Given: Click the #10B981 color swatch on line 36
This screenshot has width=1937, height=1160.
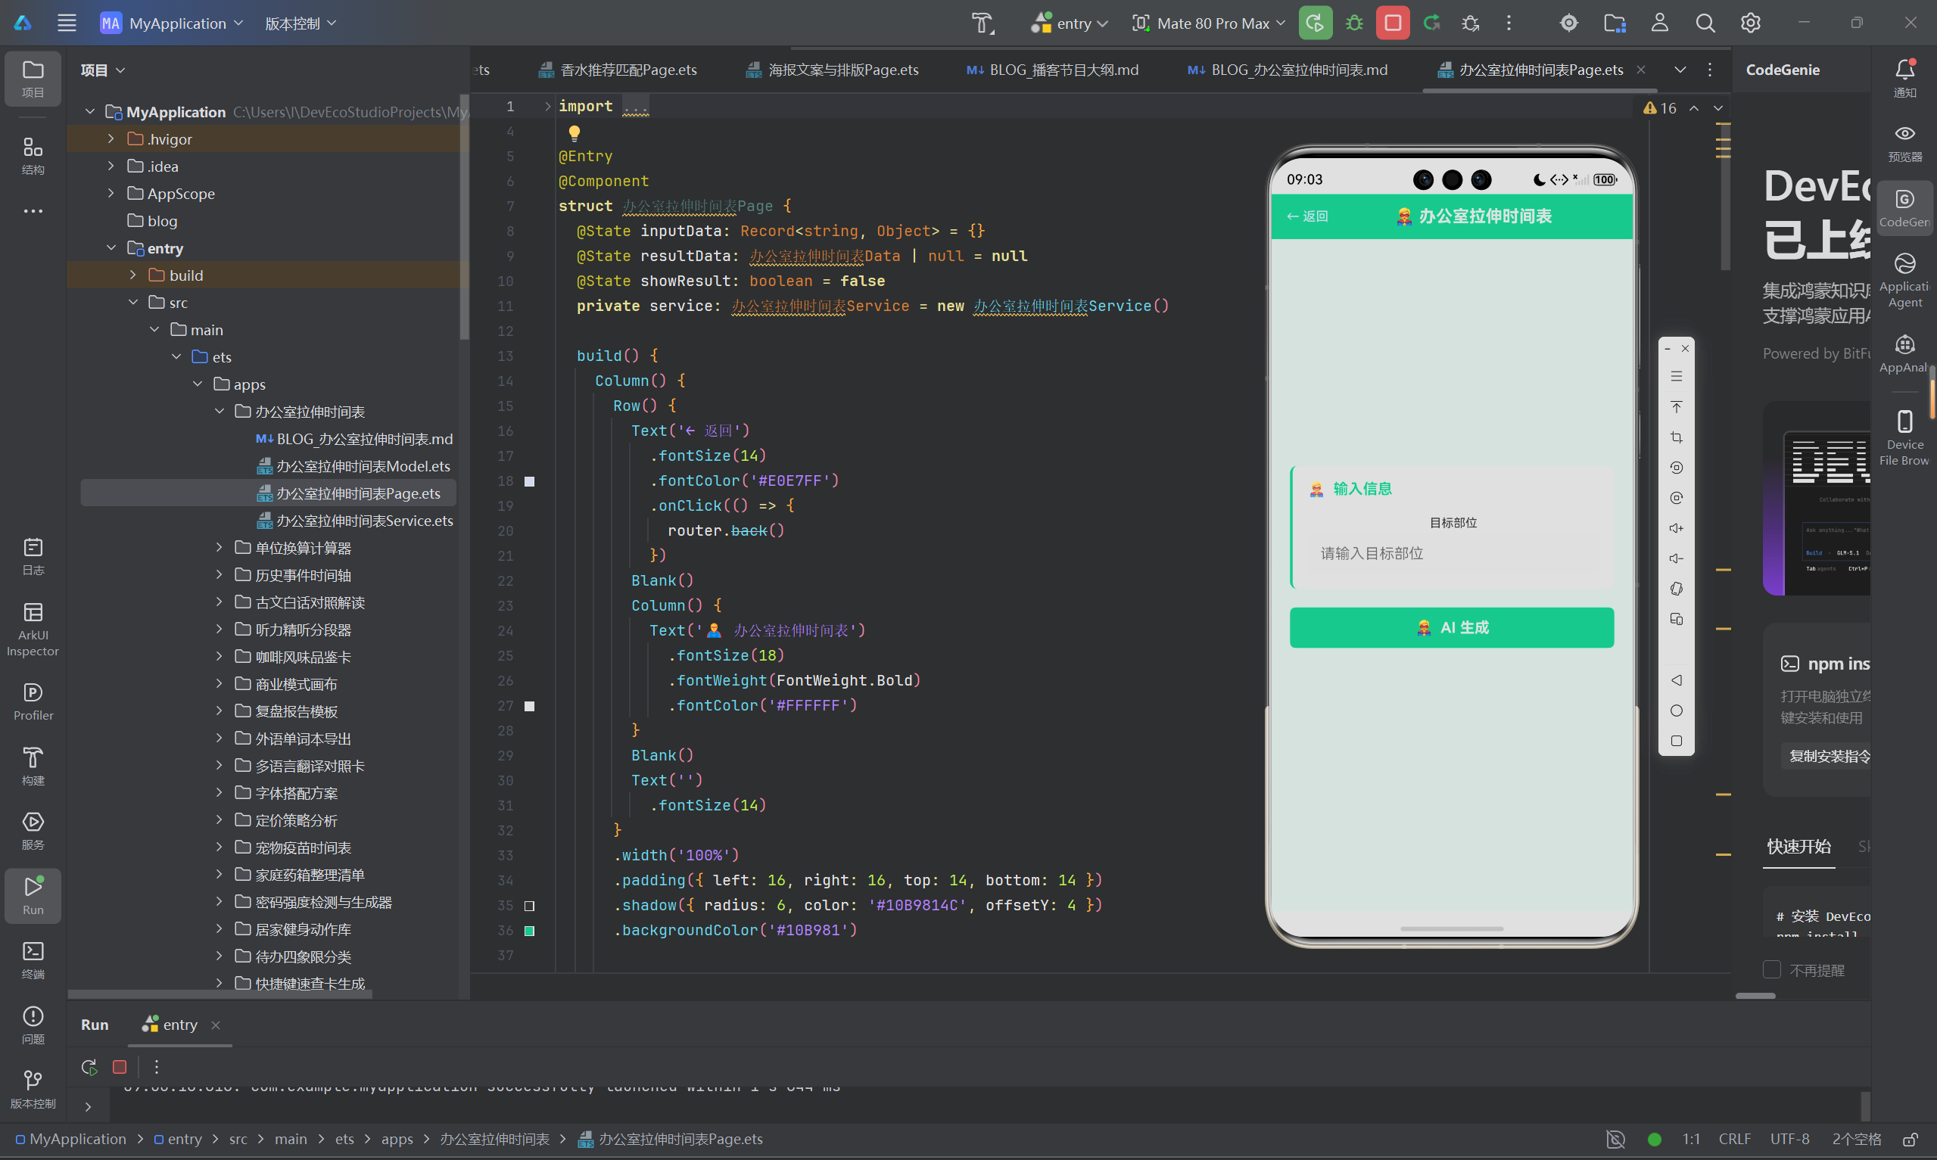Looking at the screenshot, I should (x=529, y=930).
